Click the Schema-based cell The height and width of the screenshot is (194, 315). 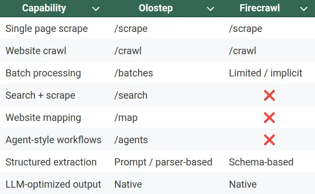pyautogui.click(x=261, y=162)
